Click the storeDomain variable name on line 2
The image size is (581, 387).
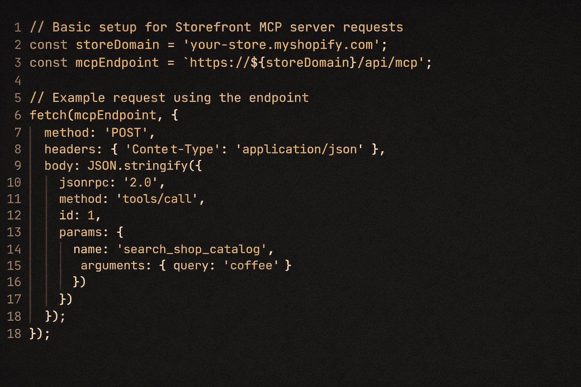coord(117,45)
